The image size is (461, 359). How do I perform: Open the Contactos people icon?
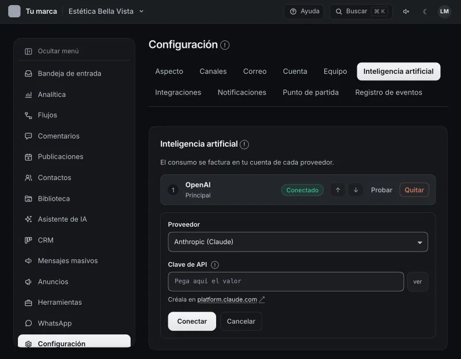click(x=28, y=178)
